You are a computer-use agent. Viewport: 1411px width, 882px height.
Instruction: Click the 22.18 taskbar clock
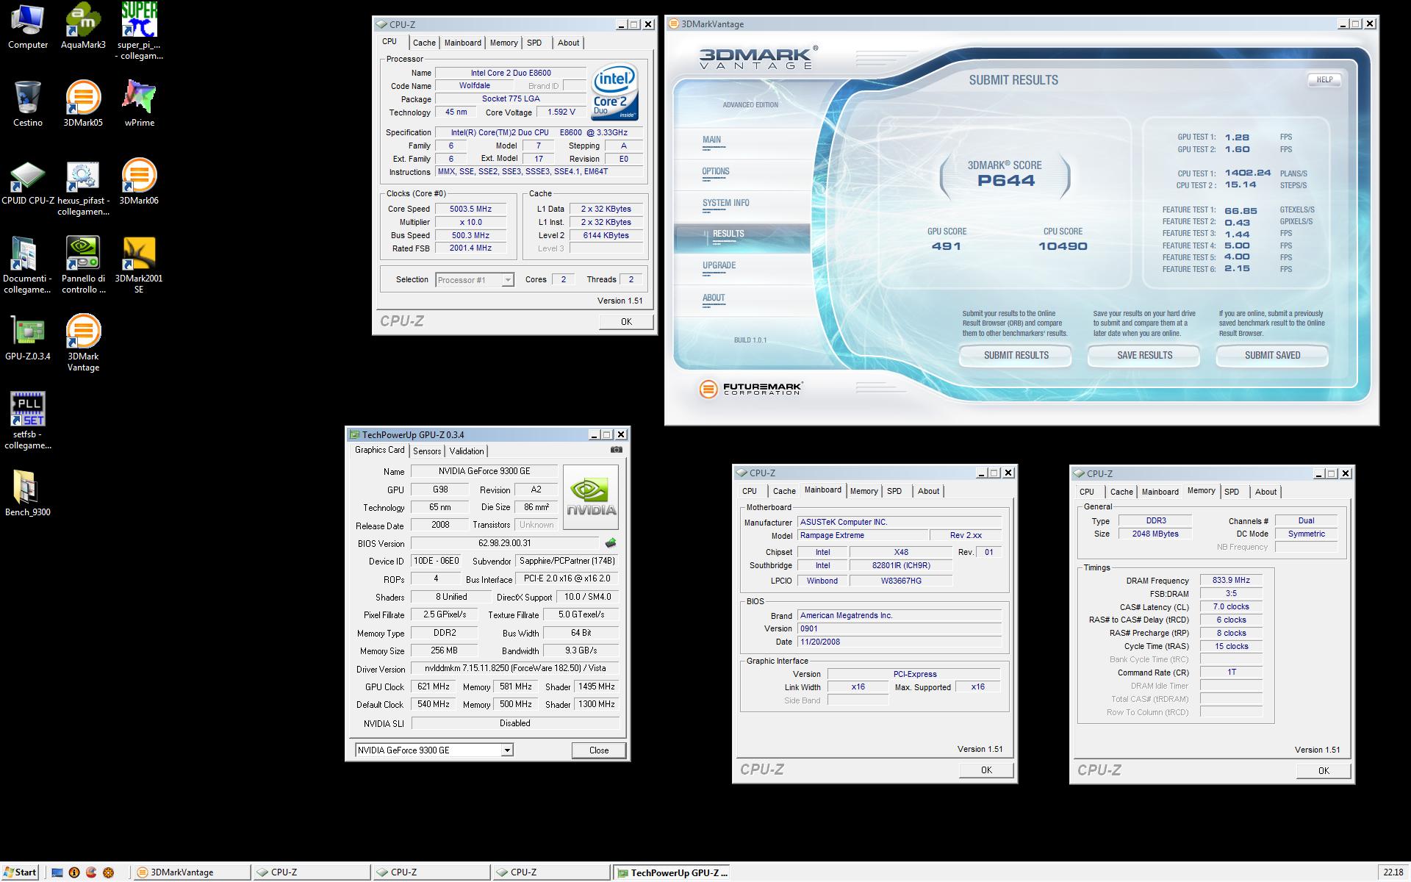1393,872
